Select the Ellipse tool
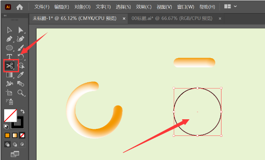Viewport: 265px width, 160px height. coord(10,48)
